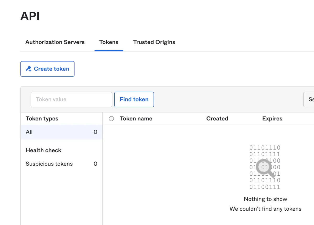Switch to the Tokens tab
This screenshot has width=314, height=225.
click(109, 42)
